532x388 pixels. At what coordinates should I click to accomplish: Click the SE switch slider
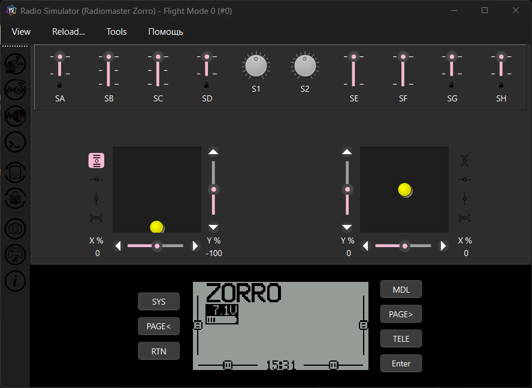click(x=353, y=70)
